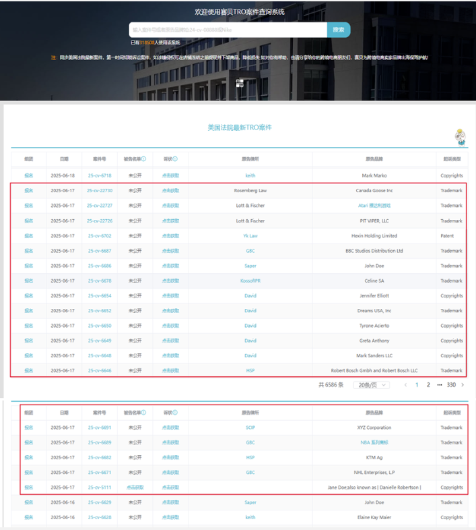
Task: Click the QR code icon in banner
Action: click(240, 83)
